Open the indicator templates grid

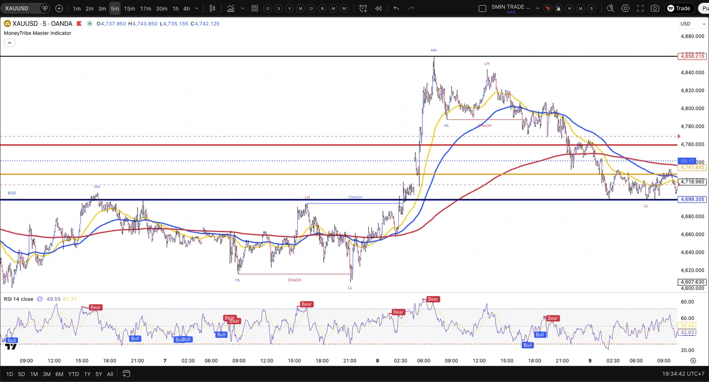tap(255, 8)
